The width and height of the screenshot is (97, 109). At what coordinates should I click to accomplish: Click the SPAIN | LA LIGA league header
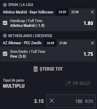pos(21,5)
